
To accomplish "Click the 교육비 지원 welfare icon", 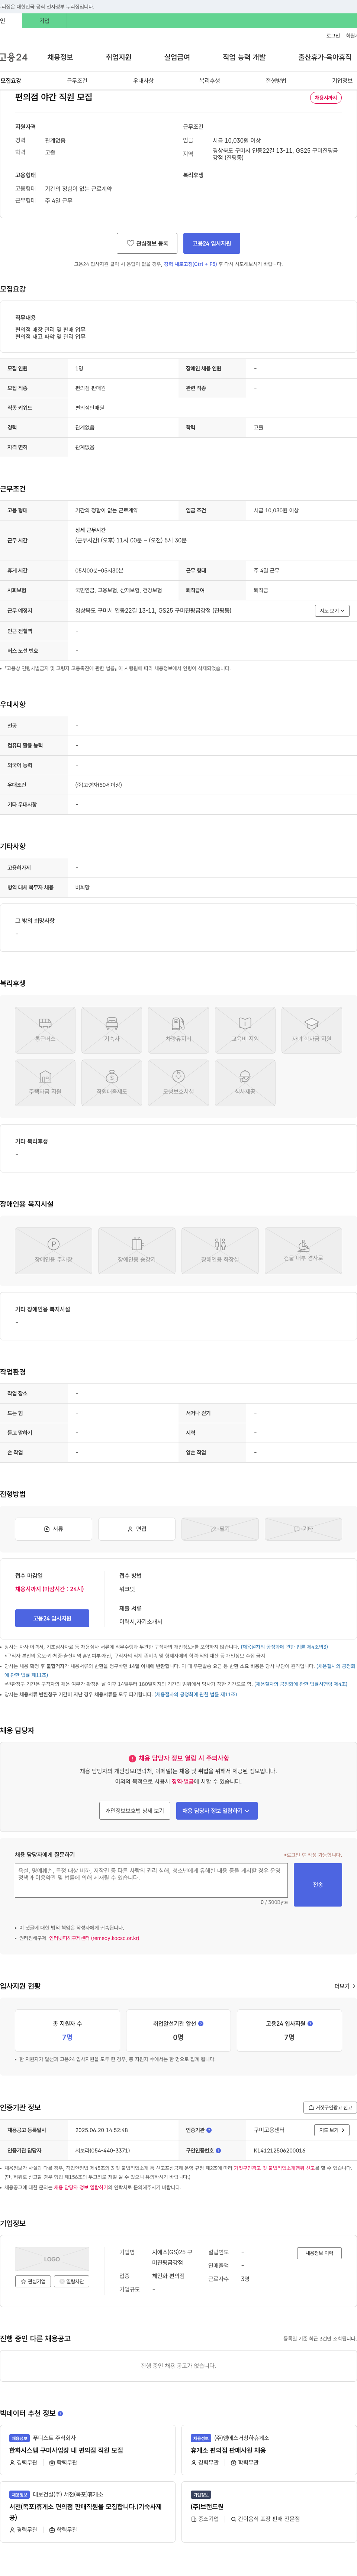I will [x=245, y=1030].
